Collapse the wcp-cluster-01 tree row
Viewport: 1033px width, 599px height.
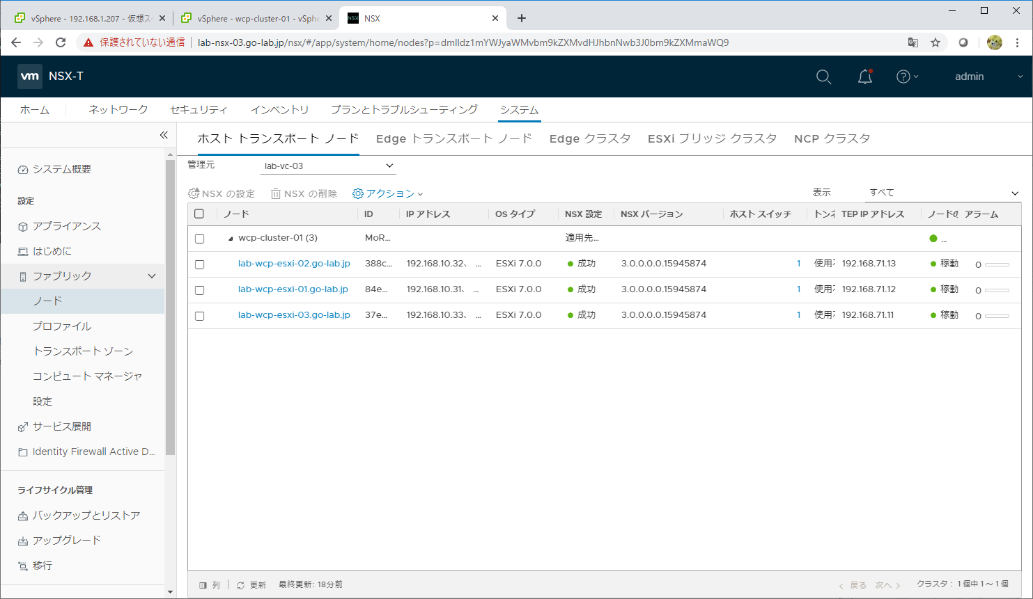tap(231, 239)
